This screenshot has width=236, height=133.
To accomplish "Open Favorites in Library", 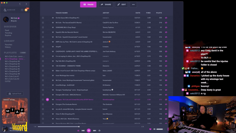I will point(9,45).
